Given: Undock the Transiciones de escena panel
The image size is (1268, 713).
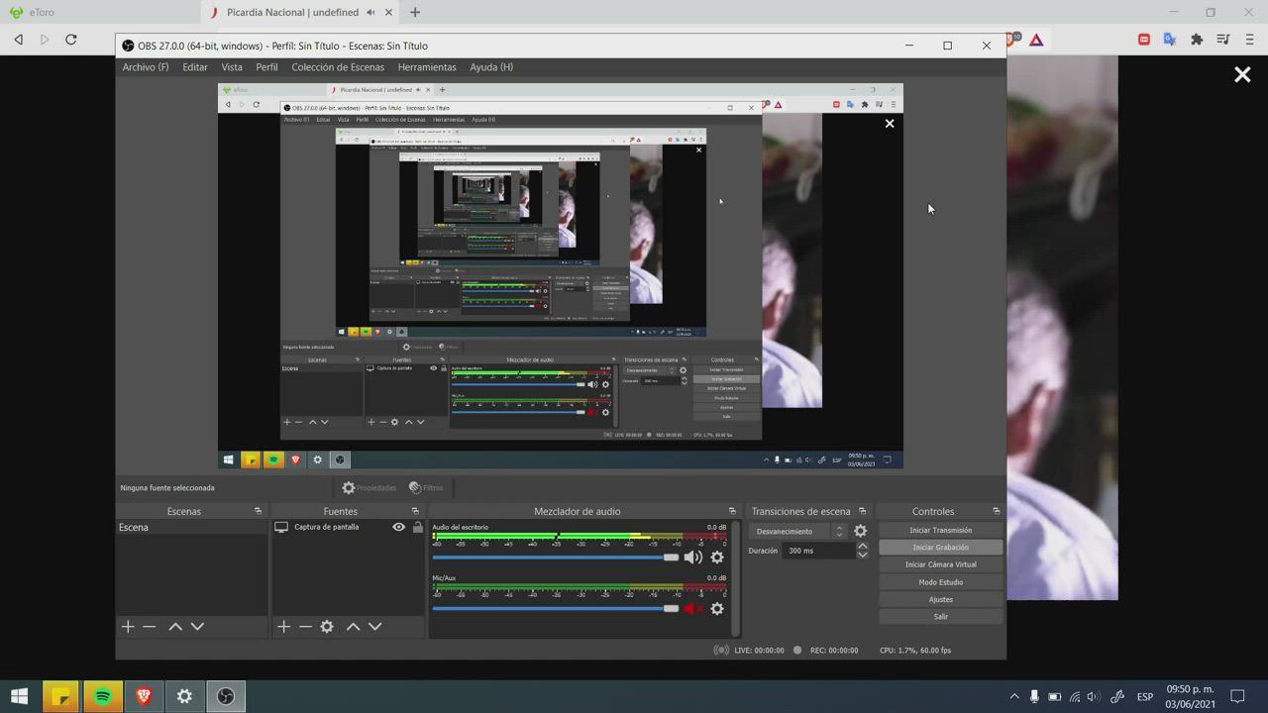Looking at the screenshot, I should tap(862, 511).
